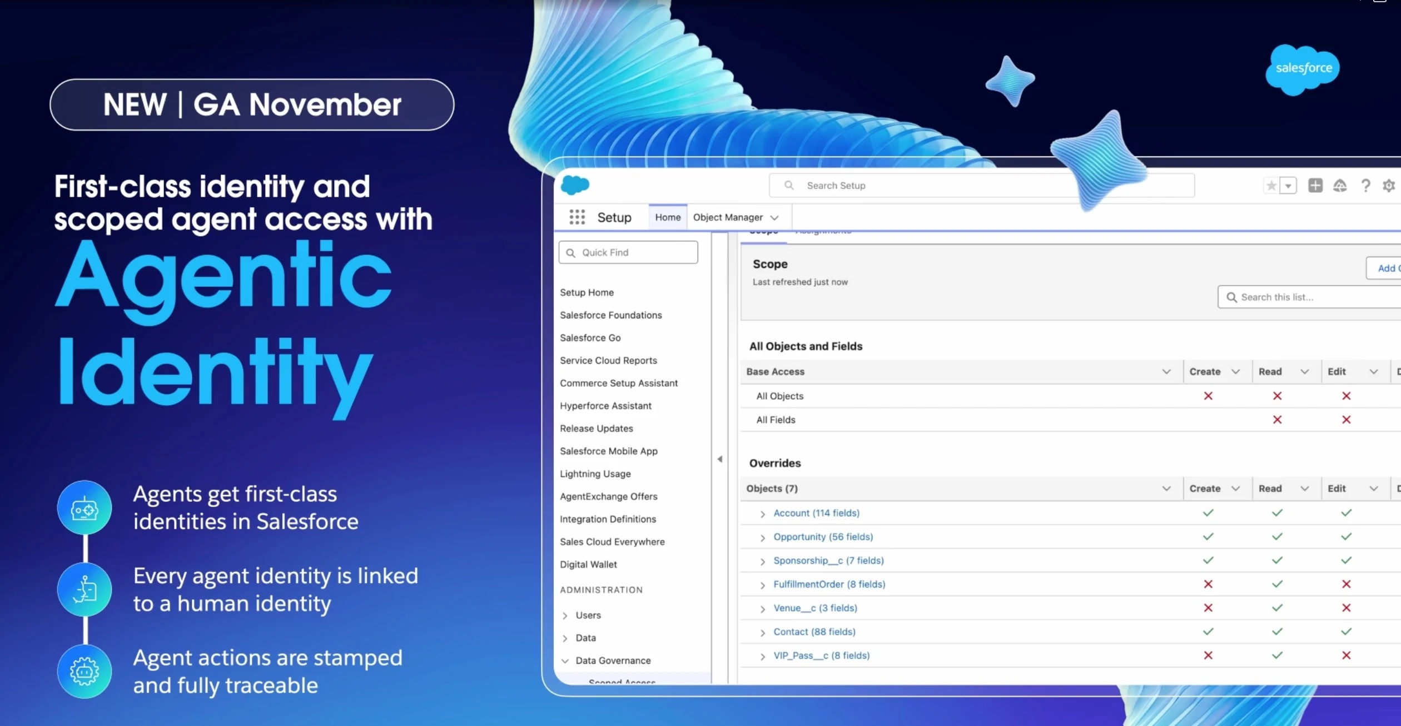Open the FulfillmentOrder (8 fields) link
The height and width of the screenshot is (726, 1401).
tap(829, 584)
